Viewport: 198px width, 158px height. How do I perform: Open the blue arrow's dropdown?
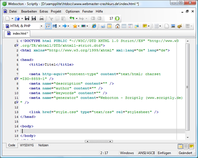pos(69,26)
